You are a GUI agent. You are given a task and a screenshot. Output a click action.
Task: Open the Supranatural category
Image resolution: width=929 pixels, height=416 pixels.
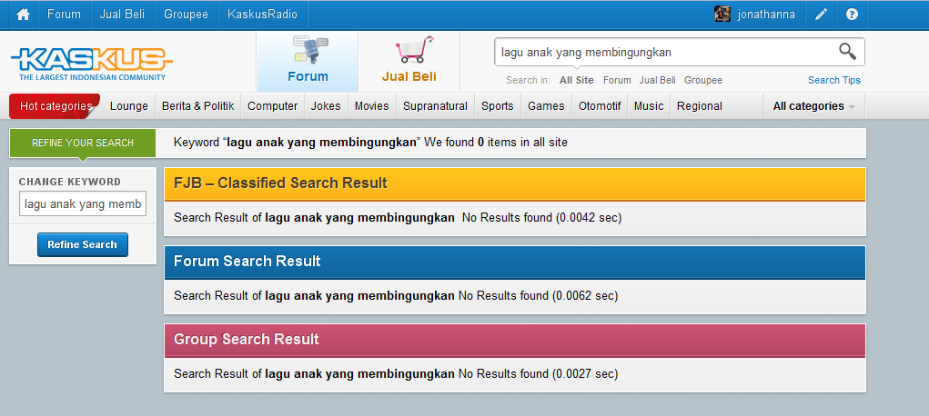click(x=435, y=106)
